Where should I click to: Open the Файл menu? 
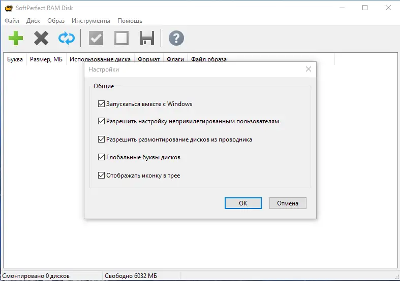click(x=12, y=21)
